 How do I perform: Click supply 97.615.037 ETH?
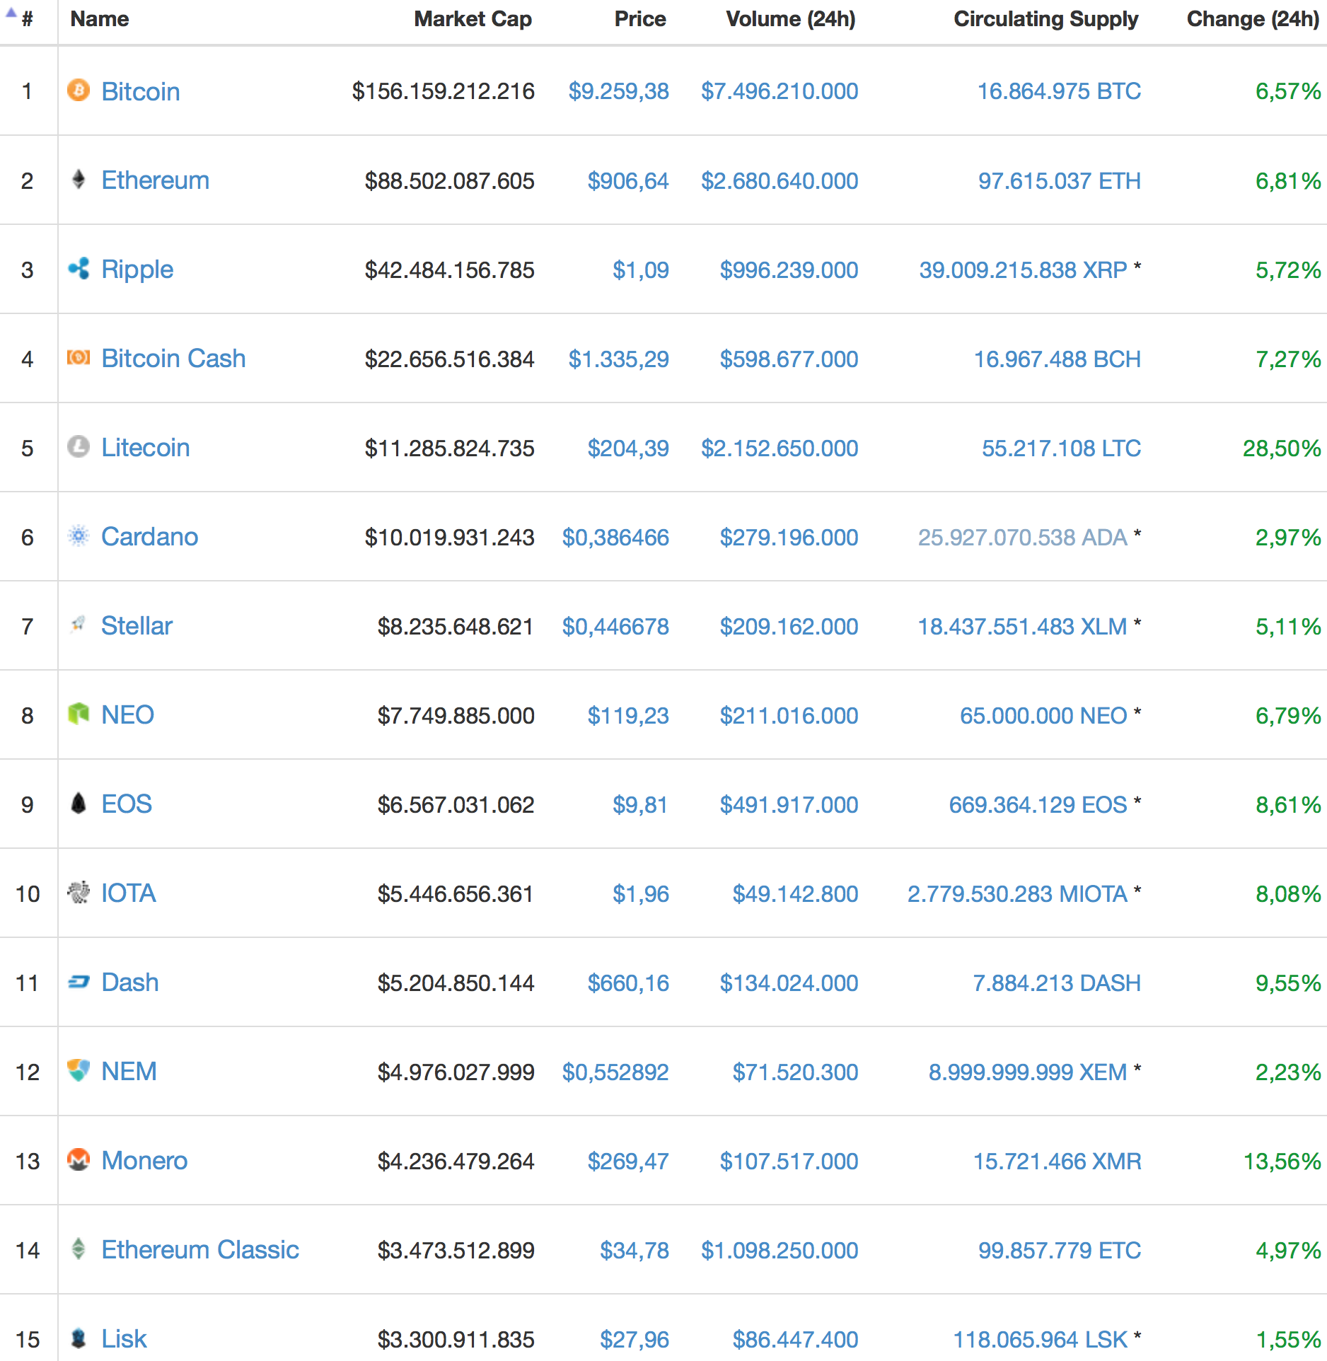click(x=1060, y=182)
